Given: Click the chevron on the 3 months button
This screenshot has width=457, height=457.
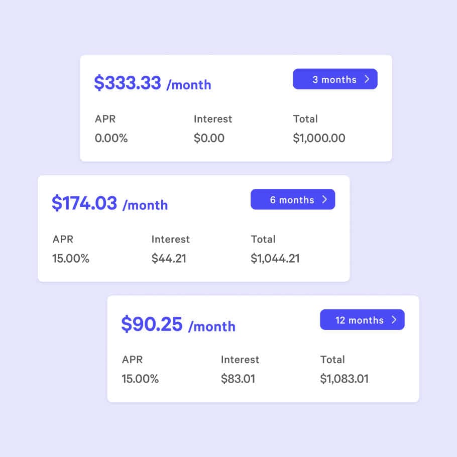Looking at the screenshot, I should click(368, 79).
